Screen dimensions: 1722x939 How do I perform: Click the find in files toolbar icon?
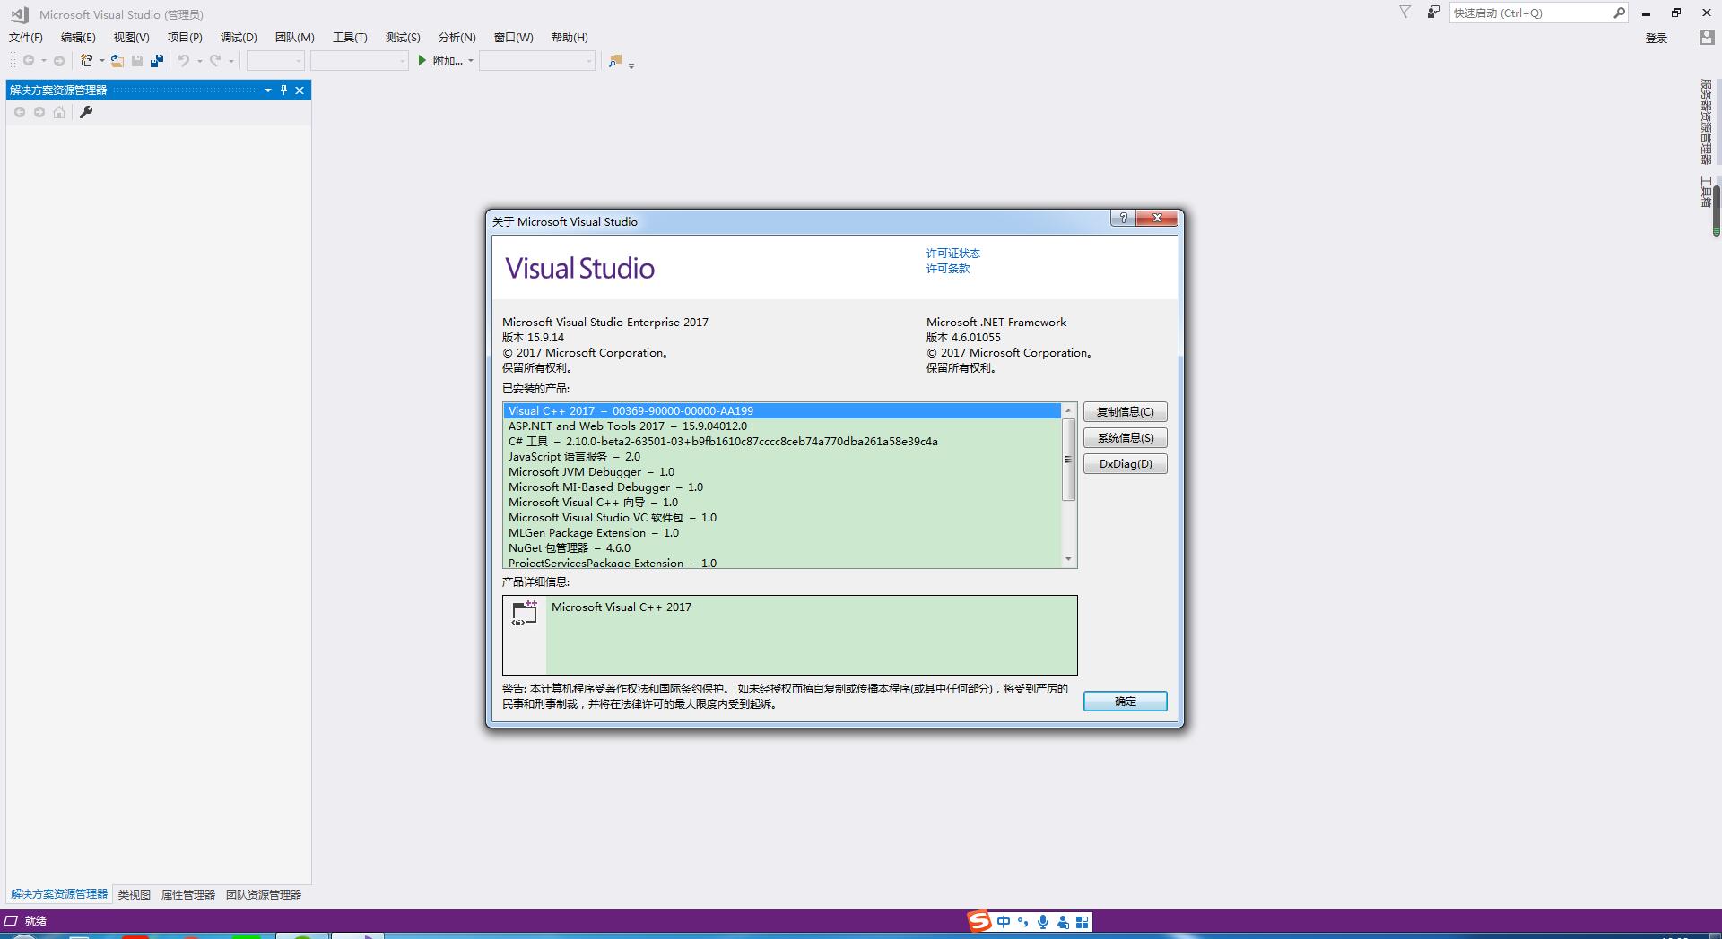(615, 61)
